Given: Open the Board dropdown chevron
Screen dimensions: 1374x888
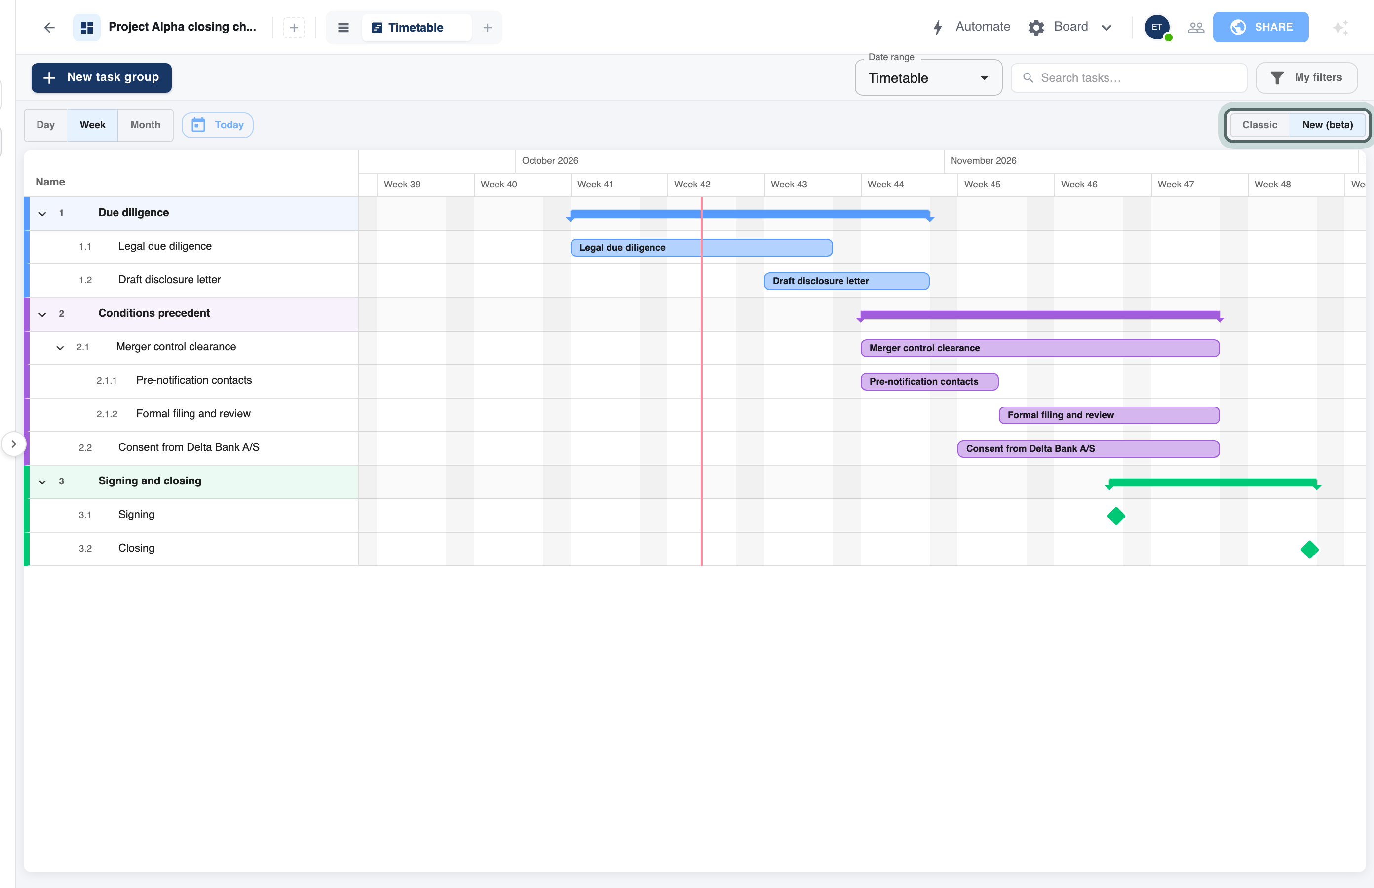Looking at the screenshot, I should (1106, 28).
